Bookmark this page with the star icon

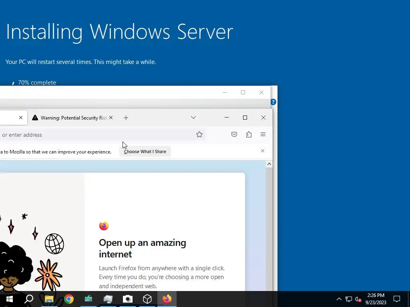point(199,134)
